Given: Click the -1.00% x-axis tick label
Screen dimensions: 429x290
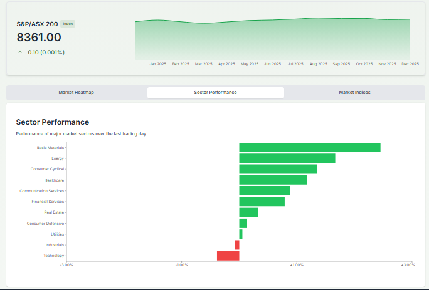Looking at the screenshot, I should [x=182, y=264].
